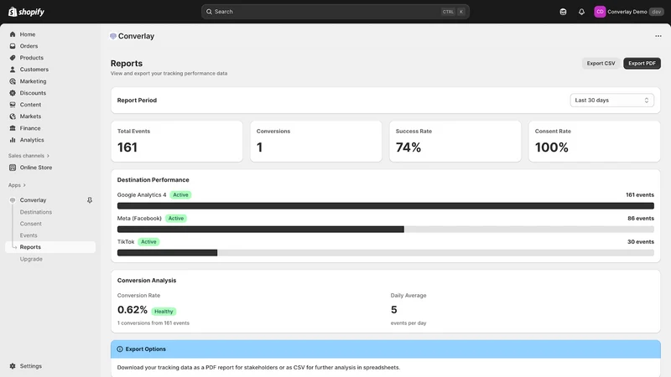The height and width of the screenshot is (377, 671).
Task: Open the Discounts badge icon
Action: pos(13,93)
